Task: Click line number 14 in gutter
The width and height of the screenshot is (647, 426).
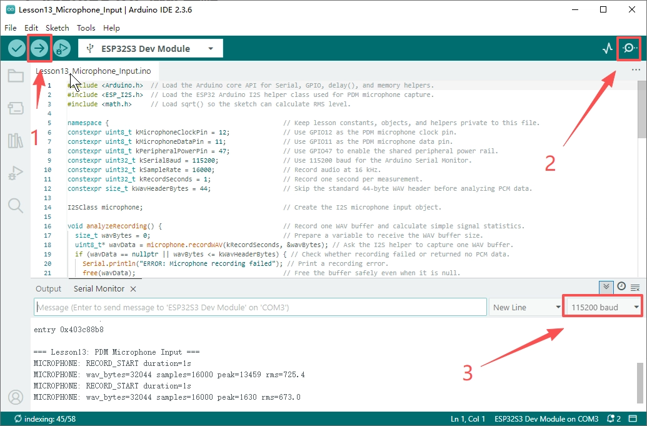Action: pyautogui.click(x=48, y=207)
